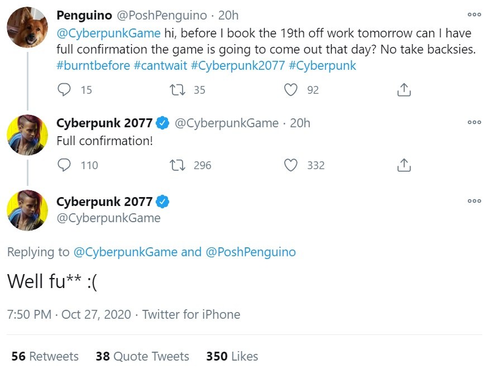494x369 pixels.
Task: Share Penguino's tweet via share icon
Action: coord(404,89)
